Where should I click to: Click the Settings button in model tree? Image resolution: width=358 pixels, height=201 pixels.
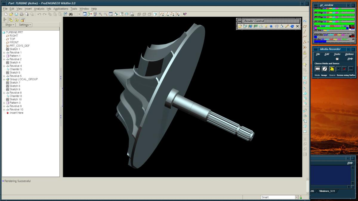pos(25,25)
